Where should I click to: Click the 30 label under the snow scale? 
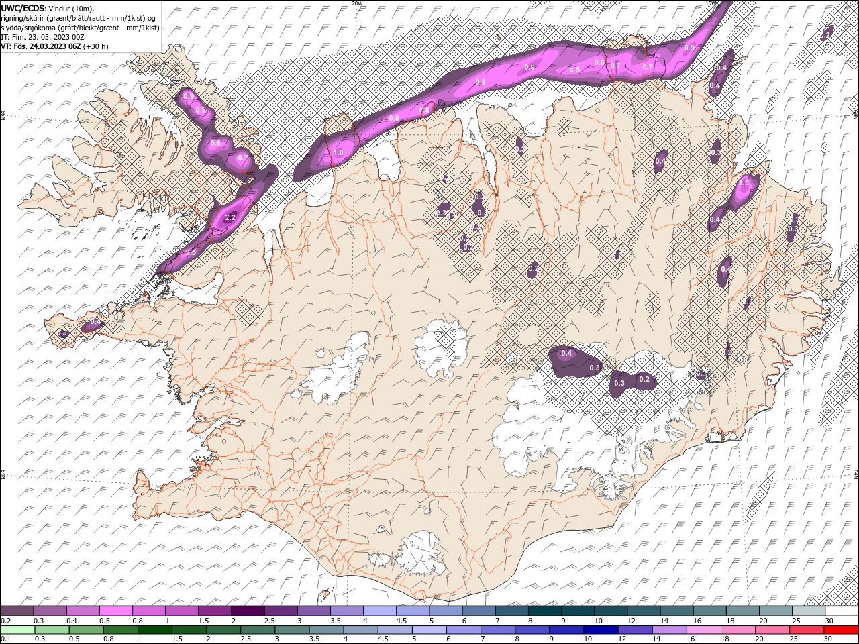pyautogui.click(x=828, y=621)
